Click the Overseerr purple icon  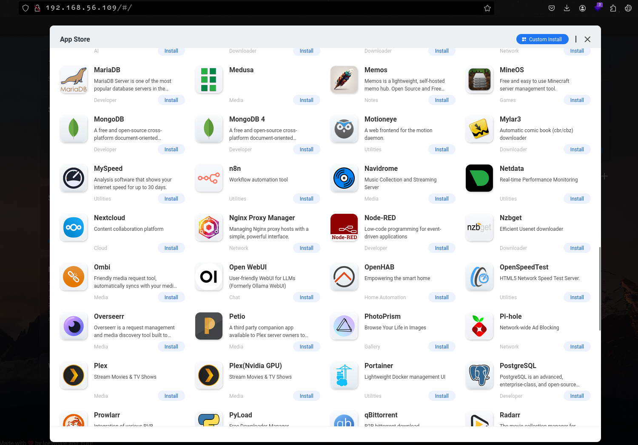pyautogui.click(x=74, y=326)
